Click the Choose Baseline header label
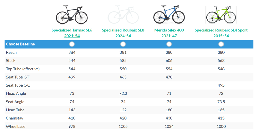The image size is (259, 129). pos(20,44)
